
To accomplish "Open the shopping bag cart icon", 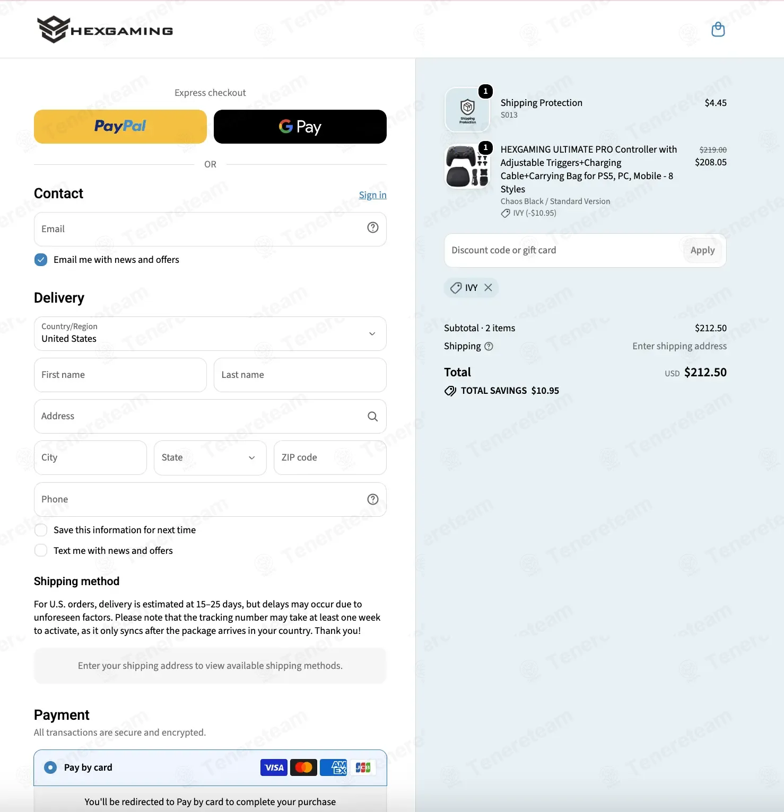I will coord(718,29).
